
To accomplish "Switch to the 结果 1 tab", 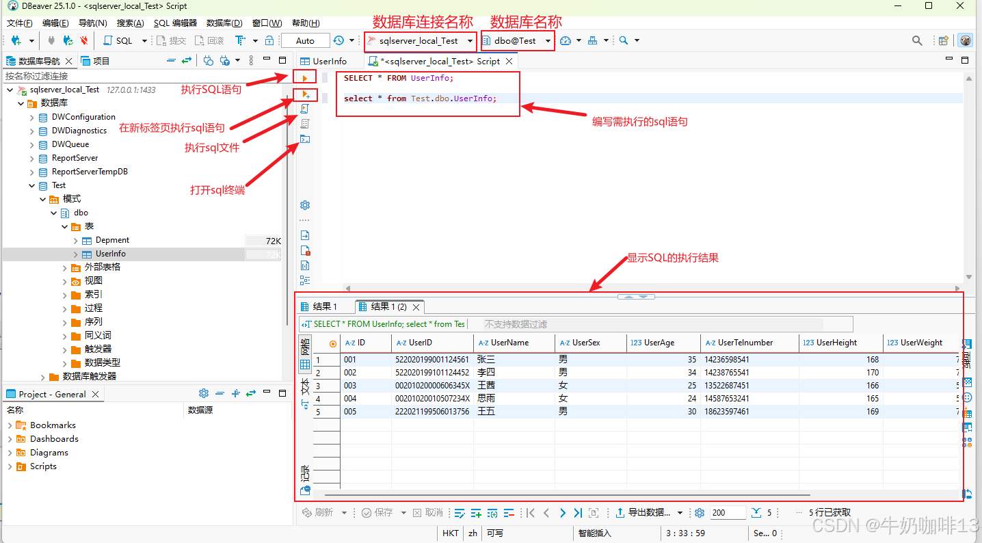I will [319, 306].
